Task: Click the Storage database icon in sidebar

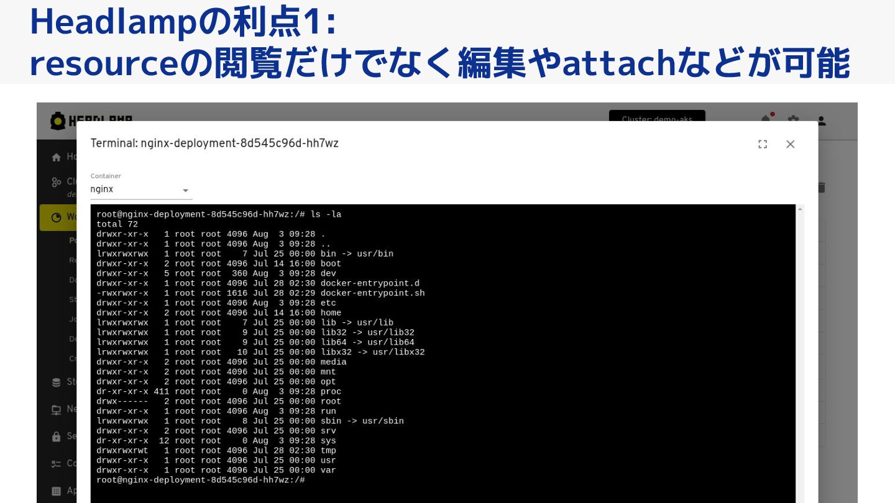Action: 57,382
